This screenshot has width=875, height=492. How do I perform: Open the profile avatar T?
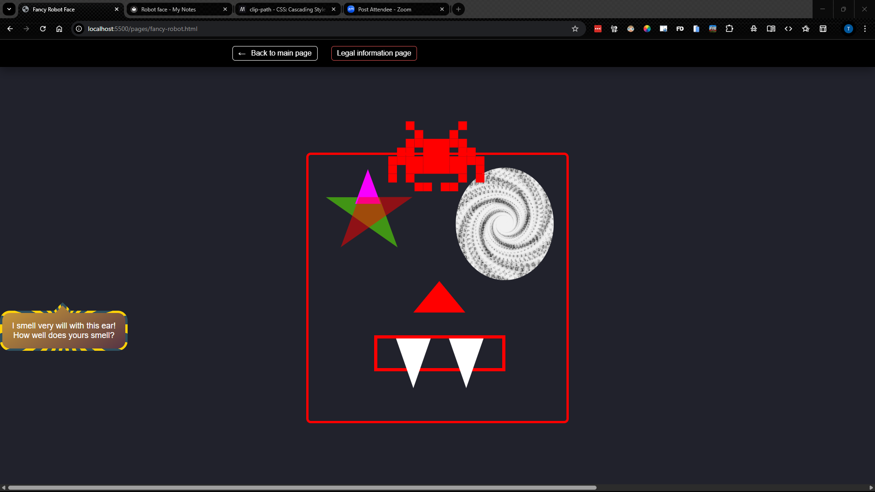849,29
